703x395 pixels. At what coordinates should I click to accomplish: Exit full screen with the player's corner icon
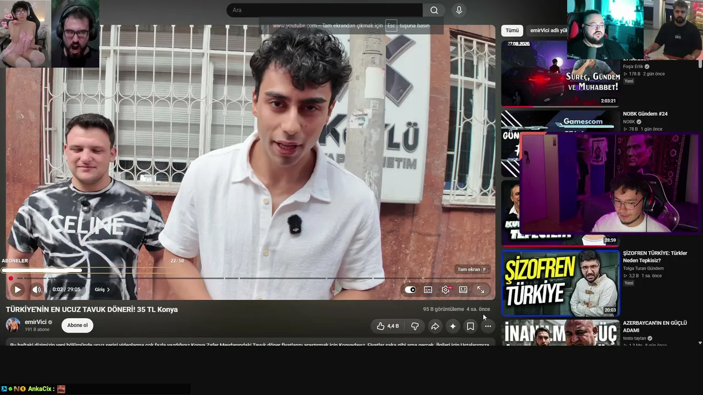click(481, 290)
